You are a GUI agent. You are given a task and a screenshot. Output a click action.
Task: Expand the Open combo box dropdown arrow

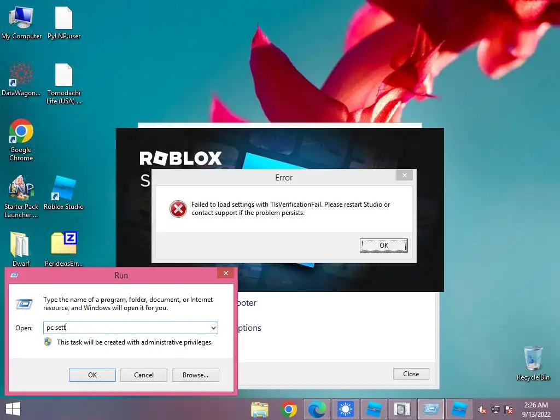(x=213, y=328)
